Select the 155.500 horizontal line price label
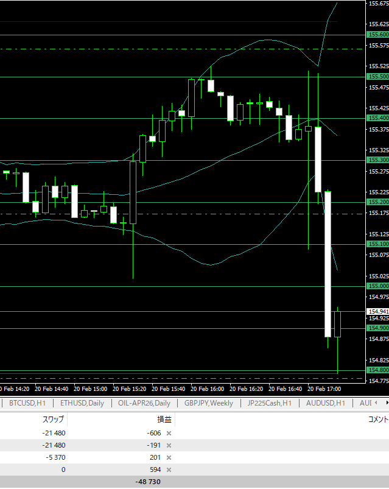 [378, 77]
